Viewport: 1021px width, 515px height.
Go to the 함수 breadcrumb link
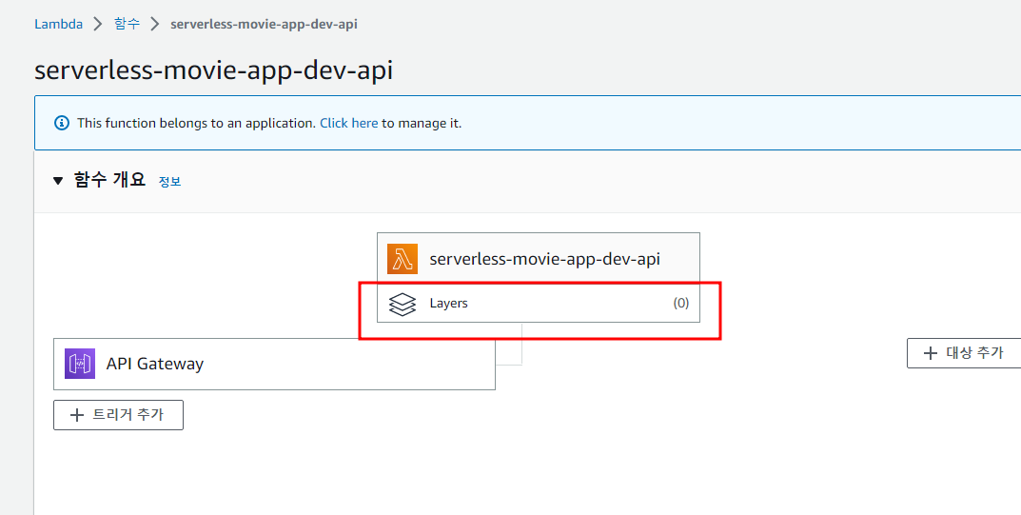click(x=127, y=24)
